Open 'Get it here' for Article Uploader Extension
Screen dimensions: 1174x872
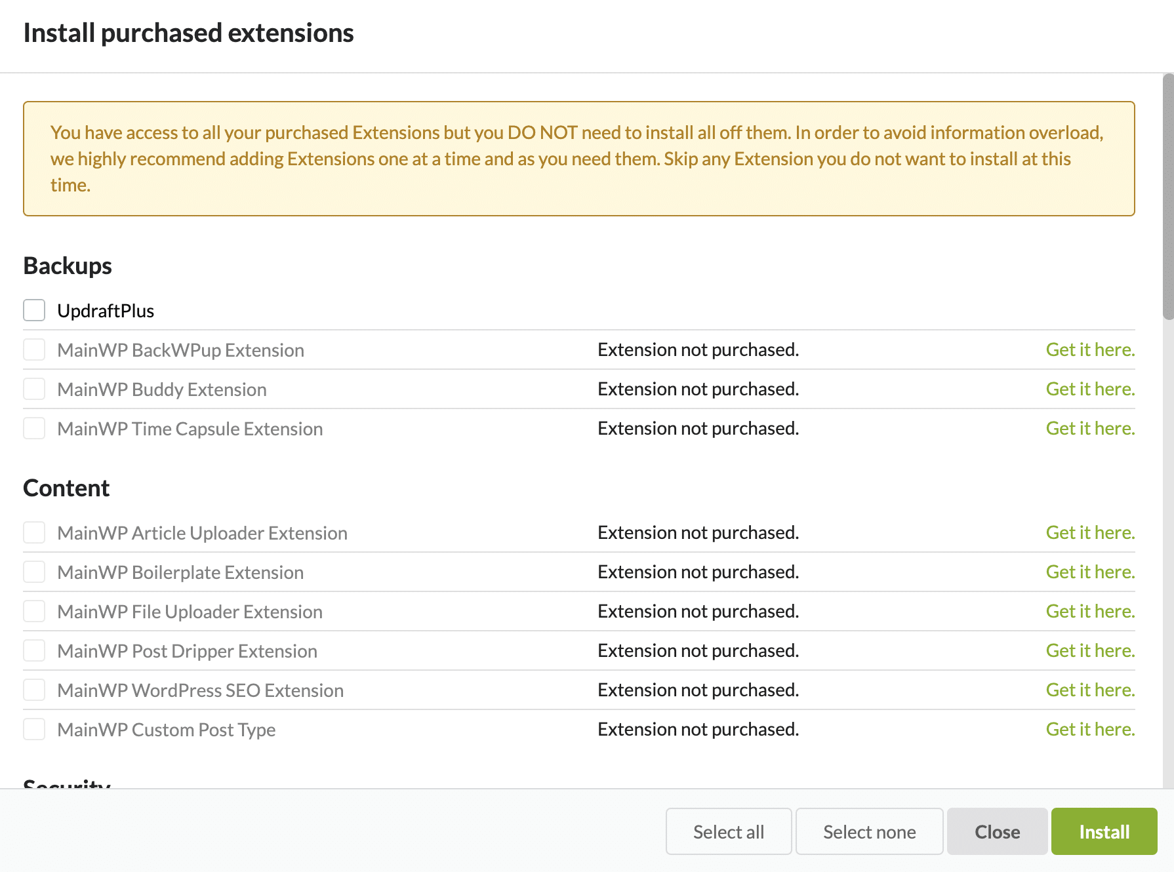[1090, 532]
